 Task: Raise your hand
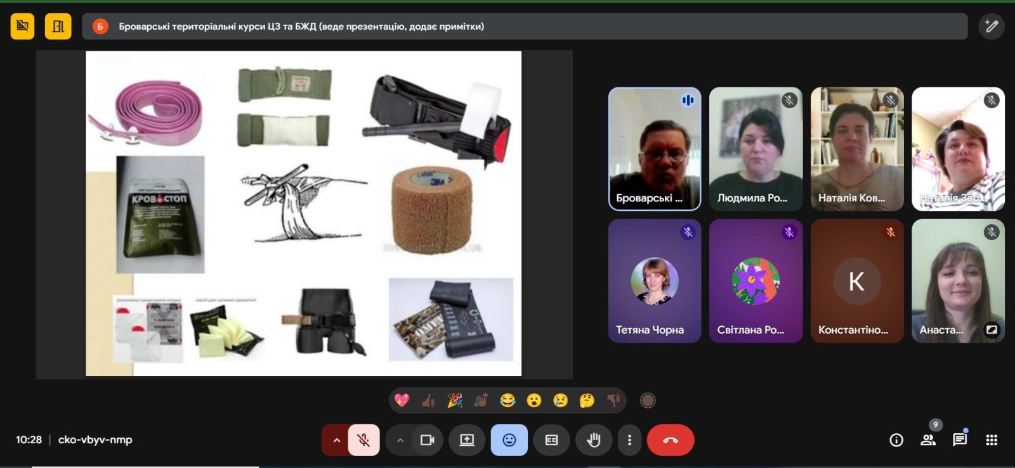pyautogui.click(x=594, y=440)
